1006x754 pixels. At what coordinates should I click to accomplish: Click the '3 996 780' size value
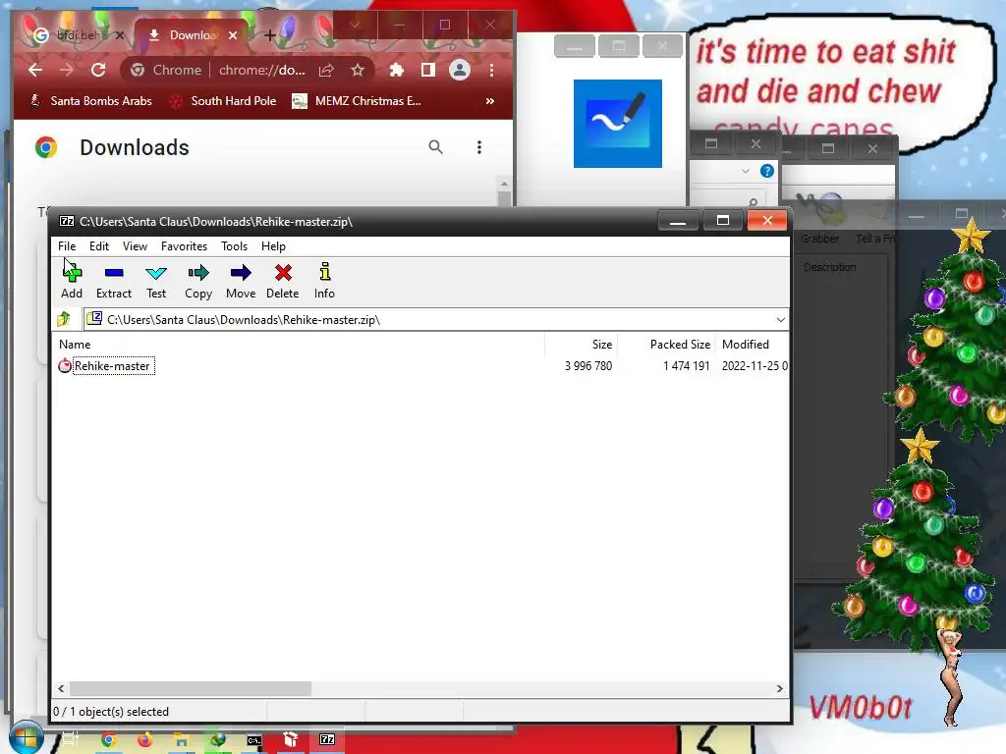[588, 366]
